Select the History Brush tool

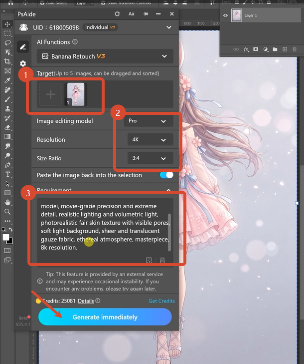7,118
